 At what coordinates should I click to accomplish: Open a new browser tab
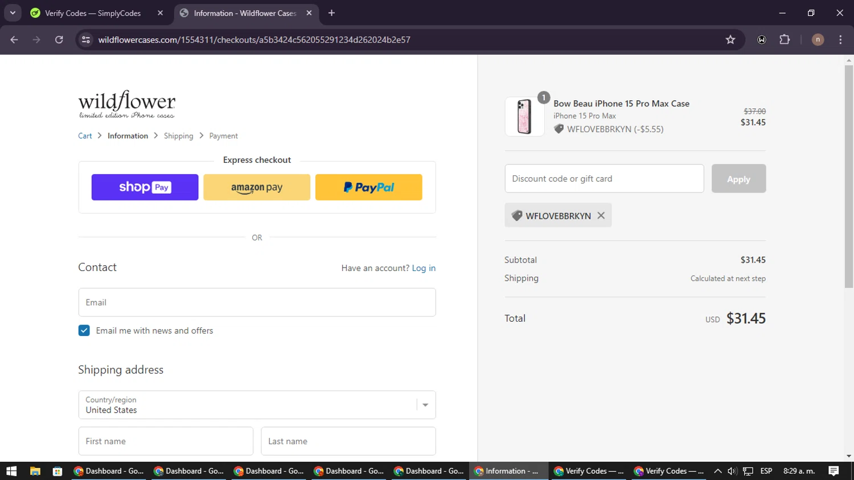(x=331, y=13)
